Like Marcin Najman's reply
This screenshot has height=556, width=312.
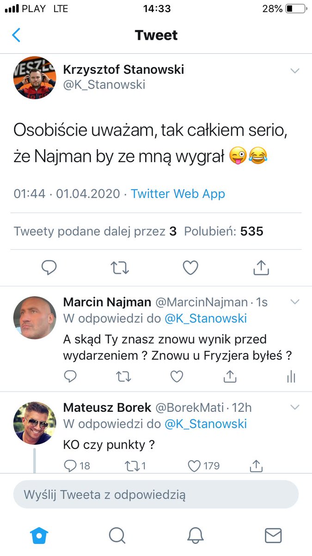click(177, 377)
